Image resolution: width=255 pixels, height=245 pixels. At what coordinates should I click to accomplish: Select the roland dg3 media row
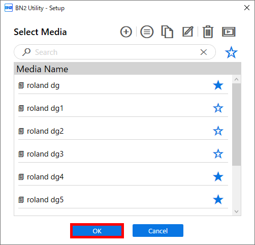(123, 154)
